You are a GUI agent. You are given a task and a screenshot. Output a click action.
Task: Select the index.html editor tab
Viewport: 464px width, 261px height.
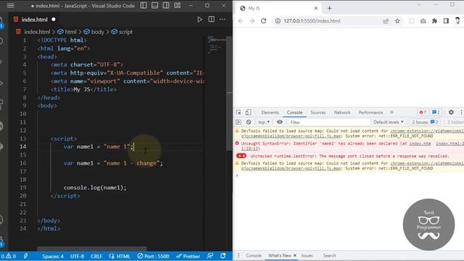(x=34, y=20)
